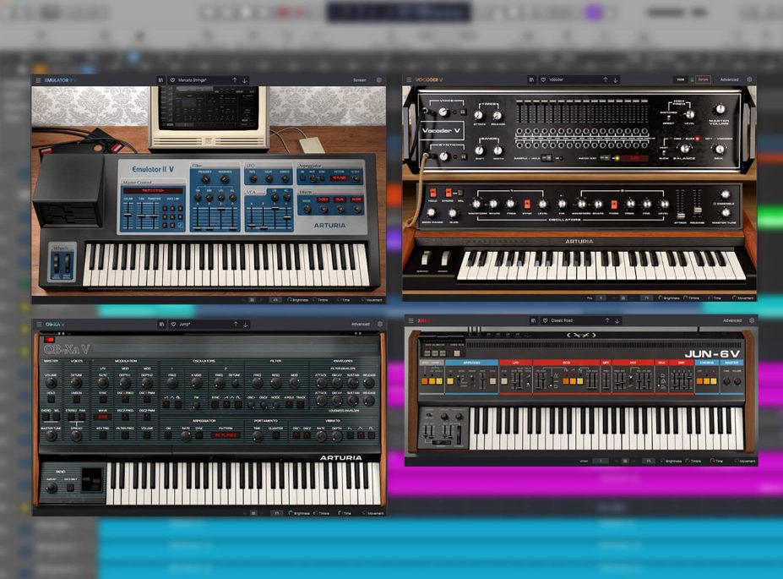
Task: Select next preset arrow in Vocoder V
Action: click(616, 80)
